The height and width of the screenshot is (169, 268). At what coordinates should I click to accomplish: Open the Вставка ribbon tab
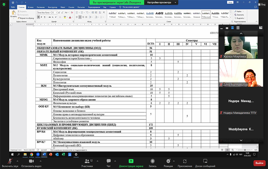coord(31,7)
